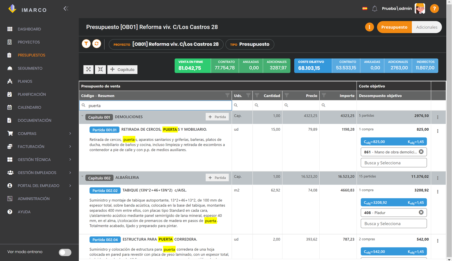Open notifications bell

point(375,9)
